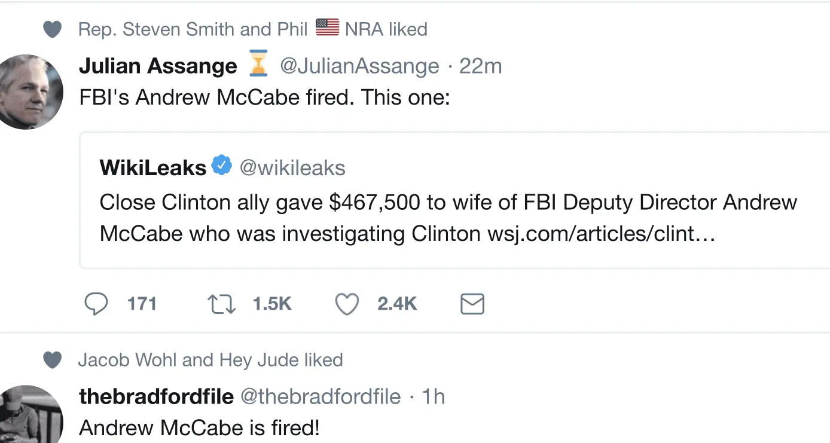Viewport: 830px width, 443px height.
Task: Like the tweet about McCabe fired
Action: pyautogui.click(x=347, y=304)
